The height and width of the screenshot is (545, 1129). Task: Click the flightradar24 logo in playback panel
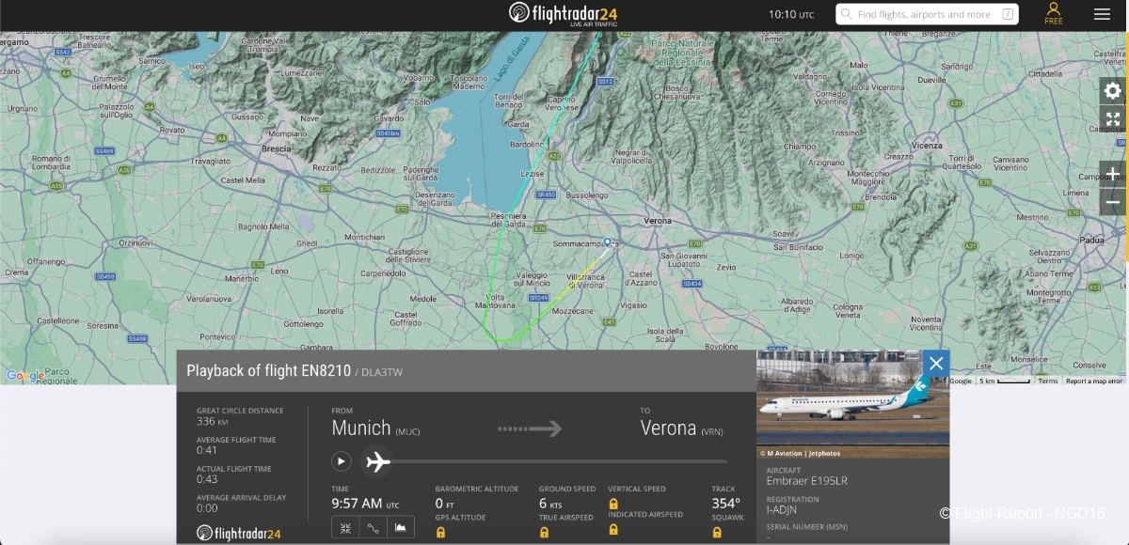pos(239,533)
